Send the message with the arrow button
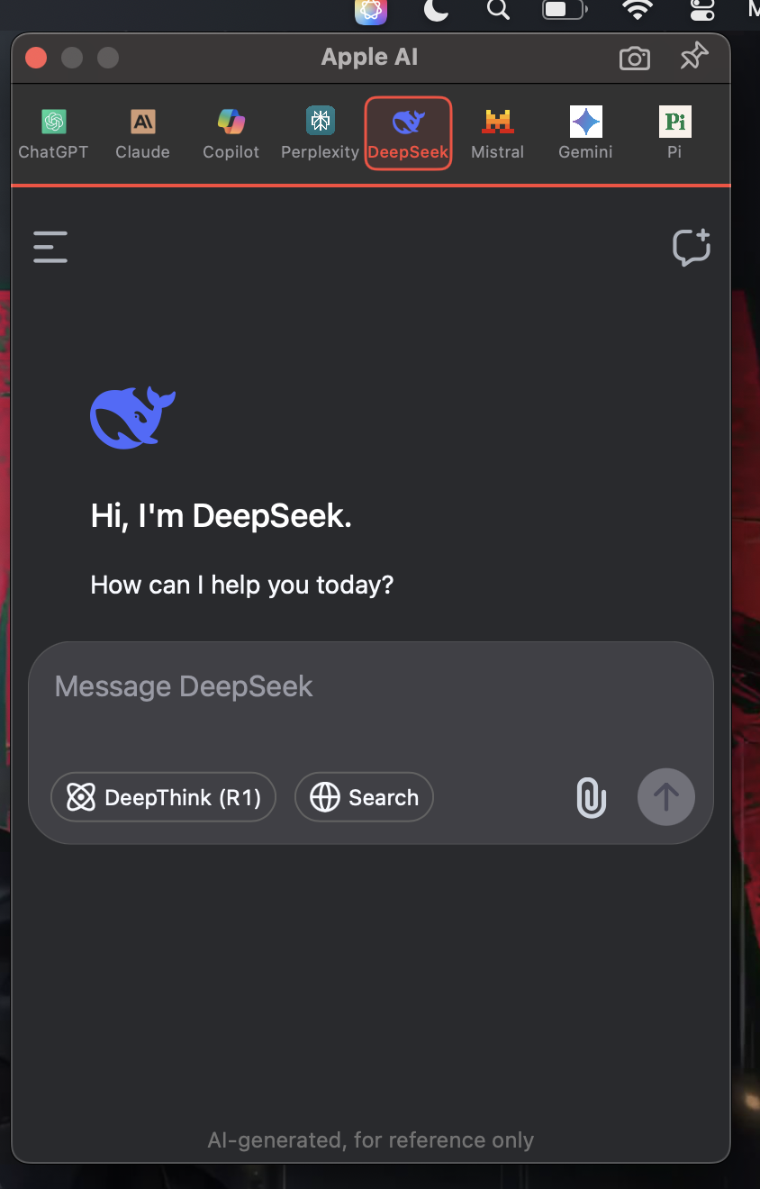Viewport: 760px width, 1189px height. pos(666,797)
